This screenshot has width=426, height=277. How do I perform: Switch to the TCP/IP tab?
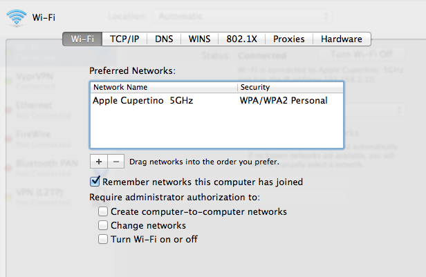(124, 39)
